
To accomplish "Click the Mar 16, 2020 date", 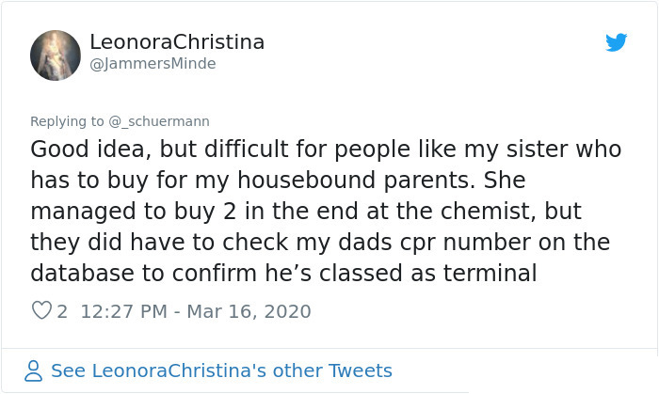I will 248,310.
